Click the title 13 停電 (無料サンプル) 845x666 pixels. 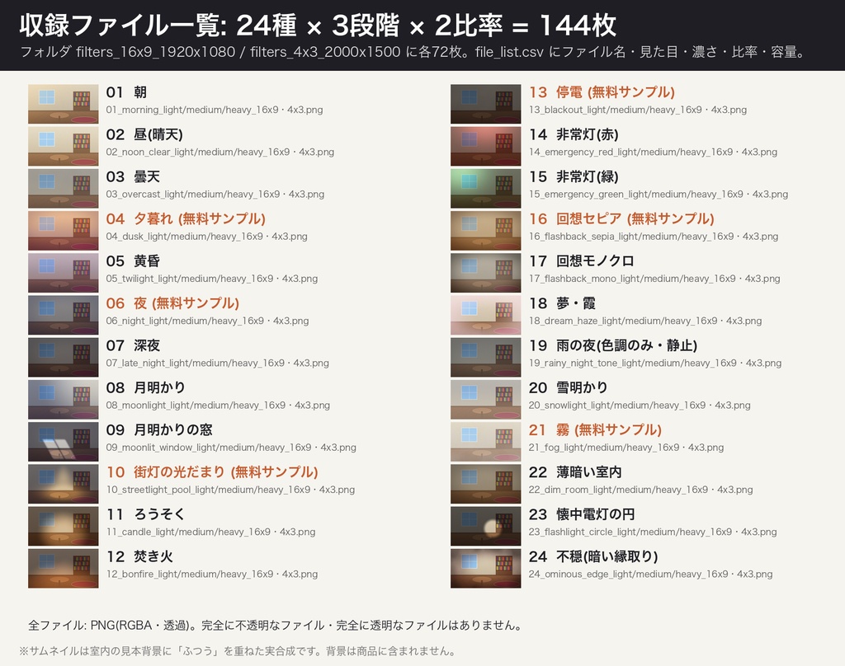[x=602, y=92]
